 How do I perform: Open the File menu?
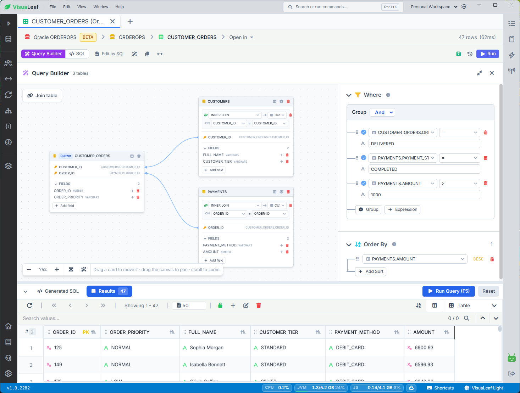pos(53,7)
